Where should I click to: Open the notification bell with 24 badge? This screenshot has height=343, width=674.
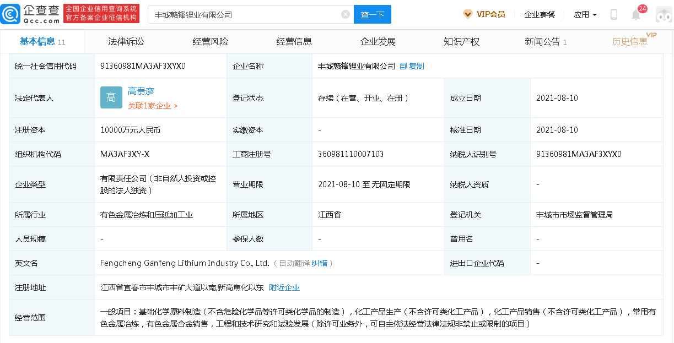pos(636,15)
